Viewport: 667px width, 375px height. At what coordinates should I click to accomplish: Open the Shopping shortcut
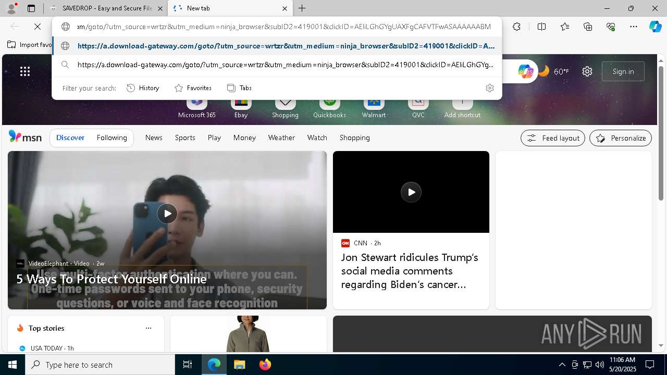[285, 107]
